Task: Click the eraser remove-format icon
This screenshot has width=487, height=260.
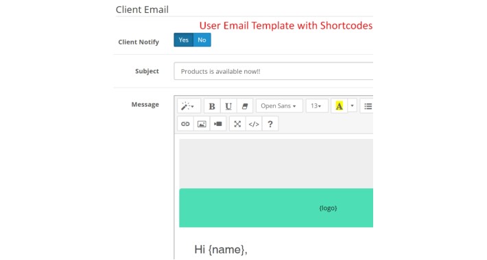Action: (245, 106)
